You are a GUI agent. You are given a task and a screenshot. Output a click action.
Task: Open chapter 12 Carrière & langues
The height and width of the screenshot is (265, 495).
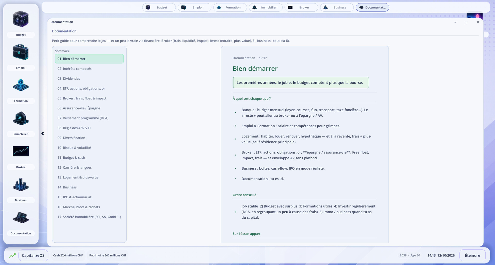[89, 167]
